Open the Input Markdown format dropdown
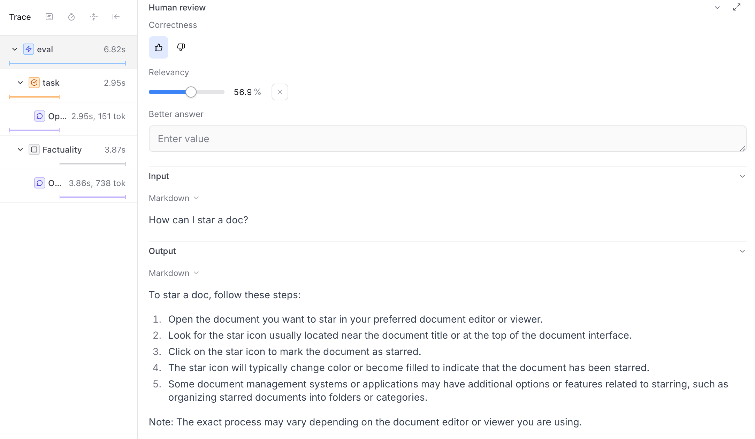The image size is (755, 439). (x=174, y=198)
